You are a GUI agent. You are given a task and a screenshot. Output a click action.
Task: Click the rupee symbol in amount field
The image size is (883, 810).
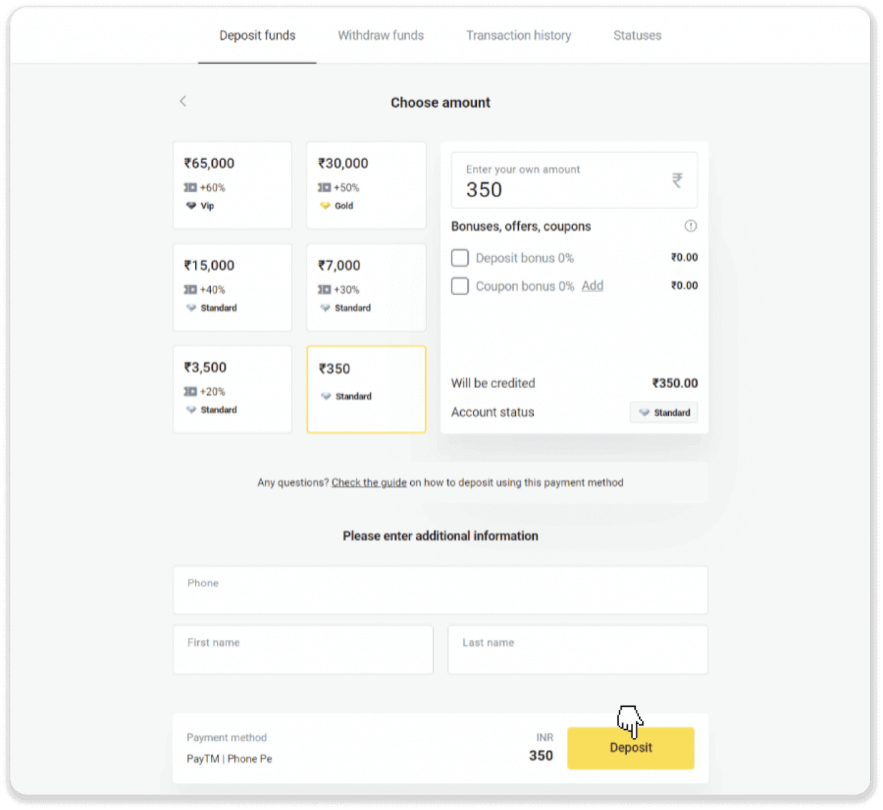tap(676, 180)
